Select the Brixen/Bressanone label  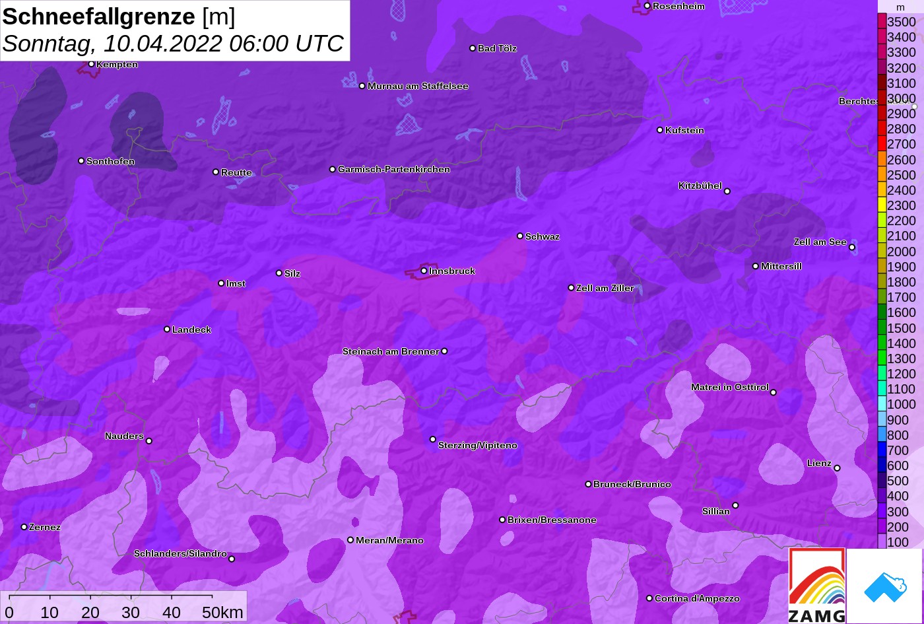tap(552, 520)
